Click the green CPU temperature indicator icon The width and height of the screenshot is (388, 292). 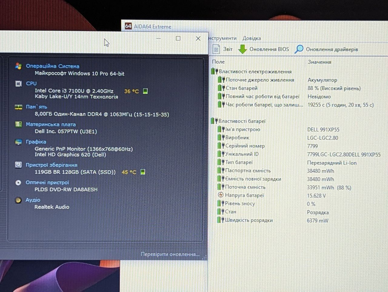click(145, 91)
